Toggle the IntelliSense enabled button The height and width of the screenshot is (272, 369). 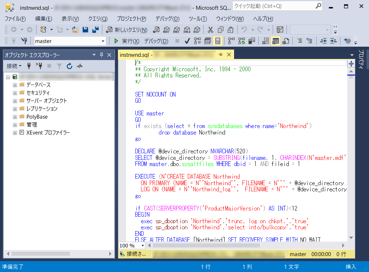(218, 41)
